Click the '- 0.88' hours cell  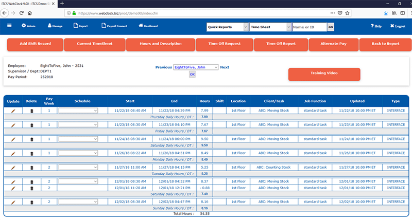[x=204, y=188]
